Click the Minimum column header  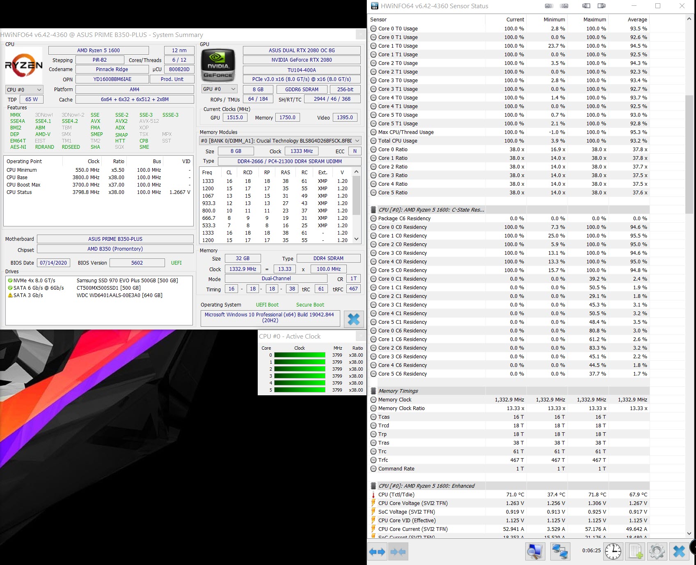point(547,19)
